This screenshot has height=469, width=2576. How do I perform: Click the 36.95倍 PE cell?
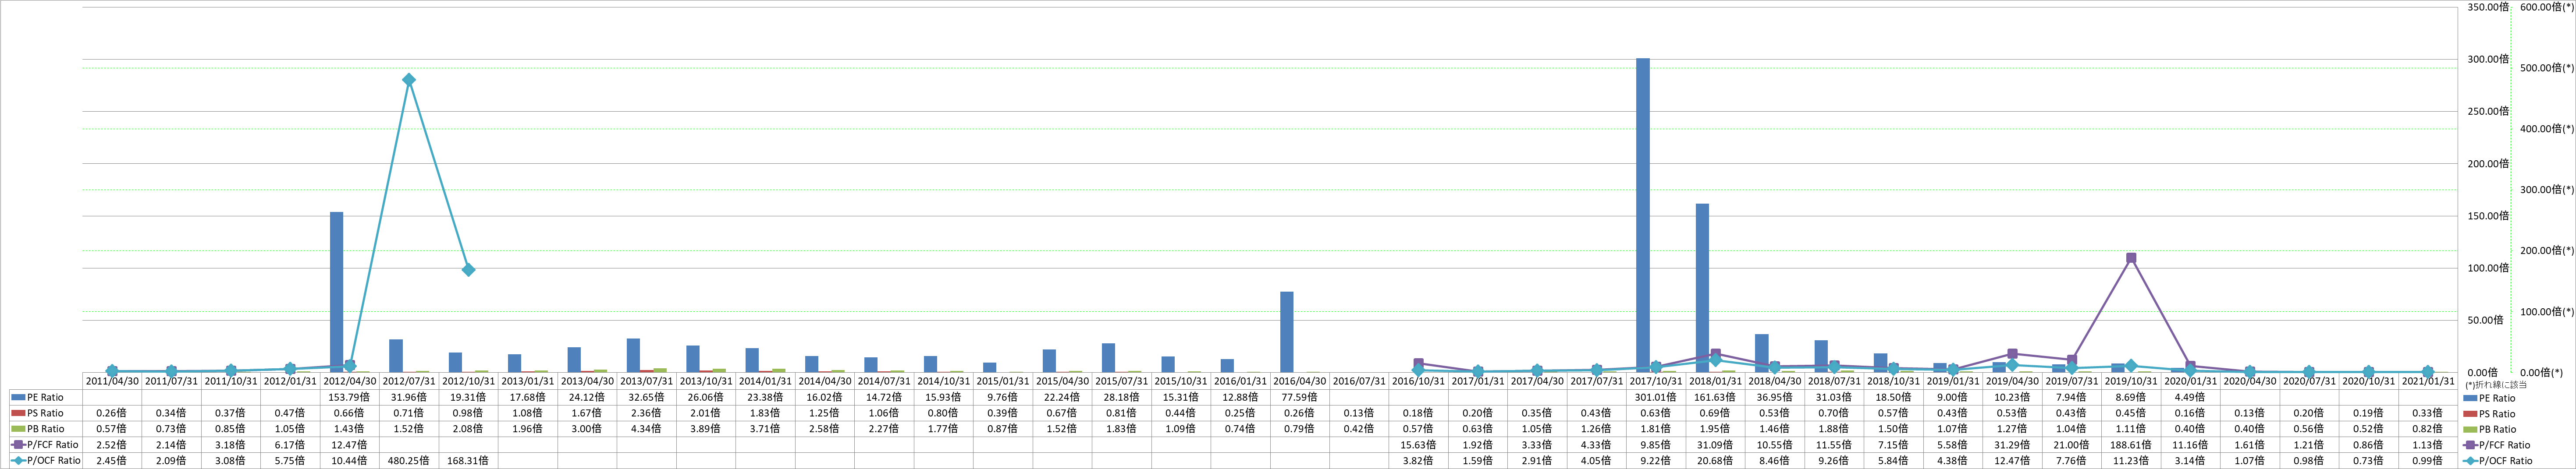point(1775,397)
